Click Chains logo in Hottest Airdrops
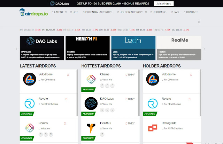This screenshot has width=223, height=144. (x=91, y=79)
